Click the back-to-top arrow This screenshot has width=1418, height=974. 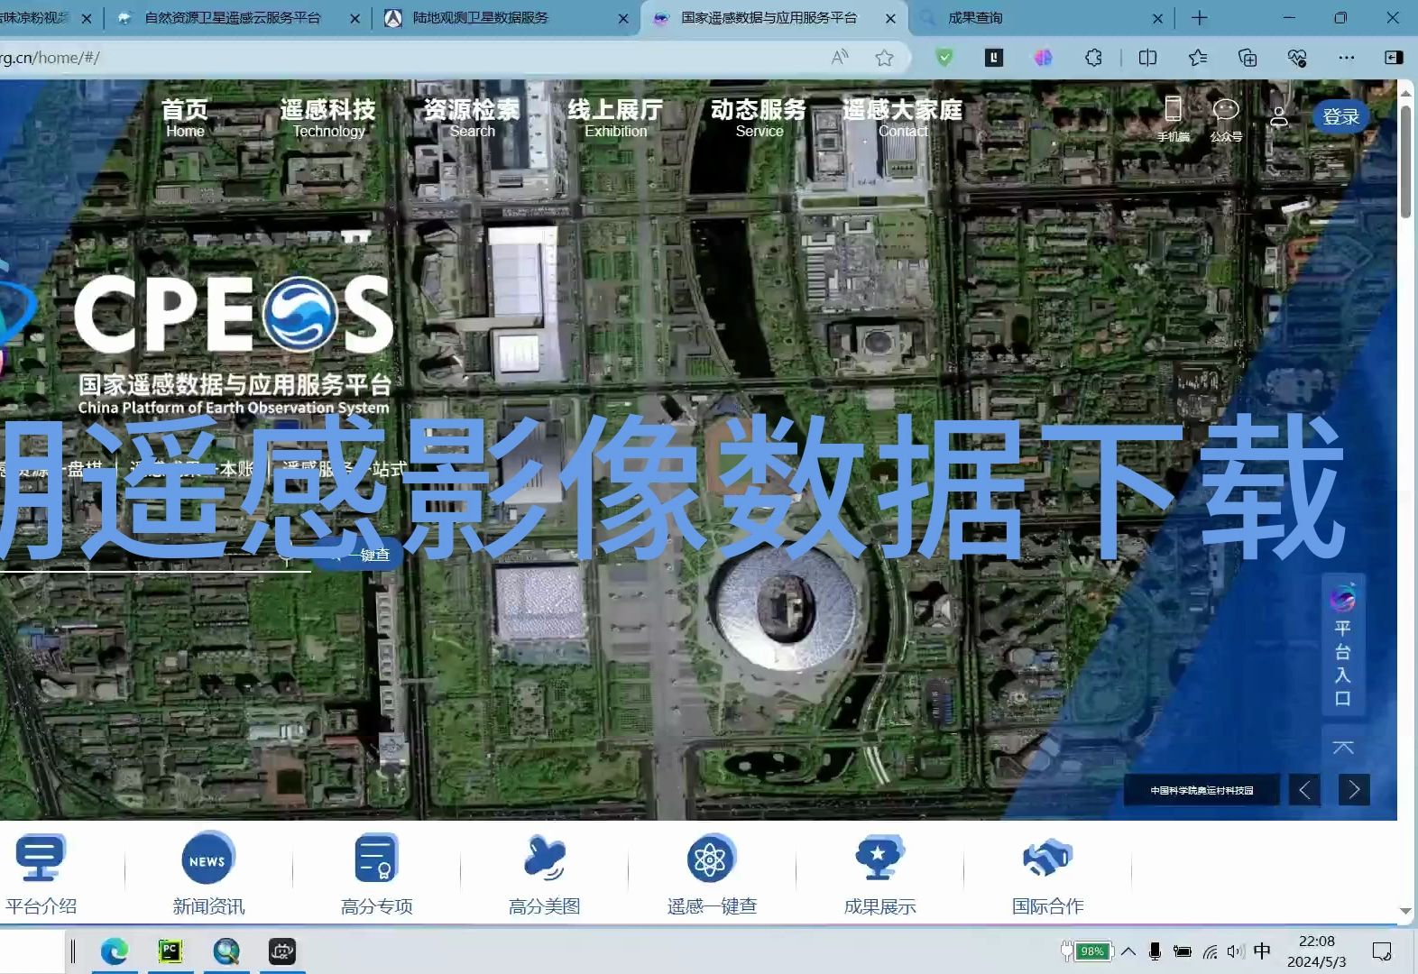pos(1343,748)
